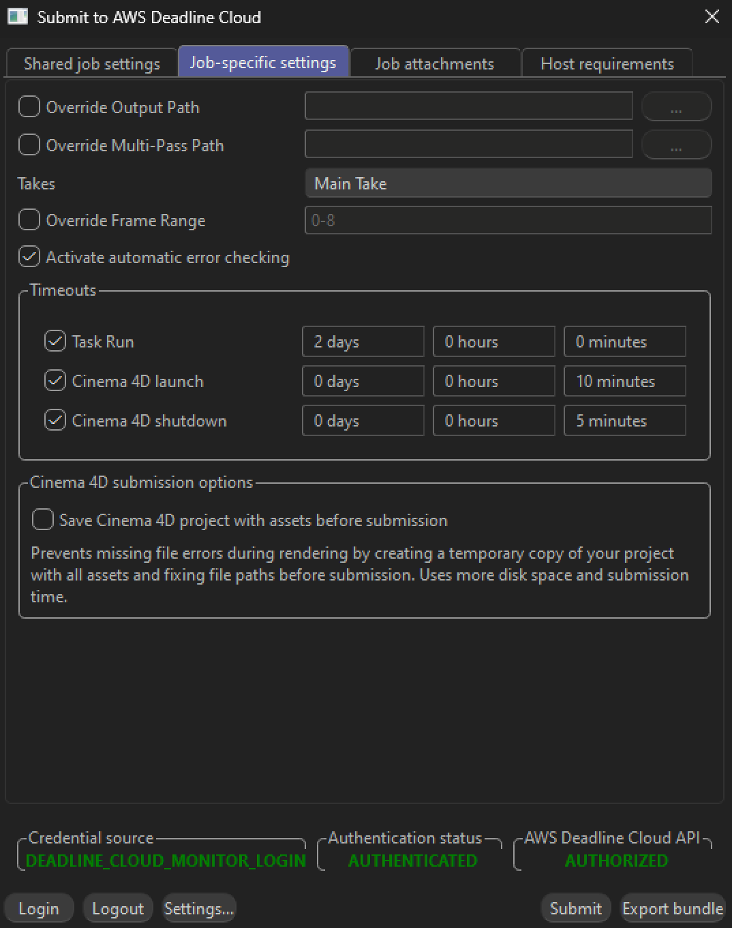Logout of Deadline Cloud

[117, 908]
